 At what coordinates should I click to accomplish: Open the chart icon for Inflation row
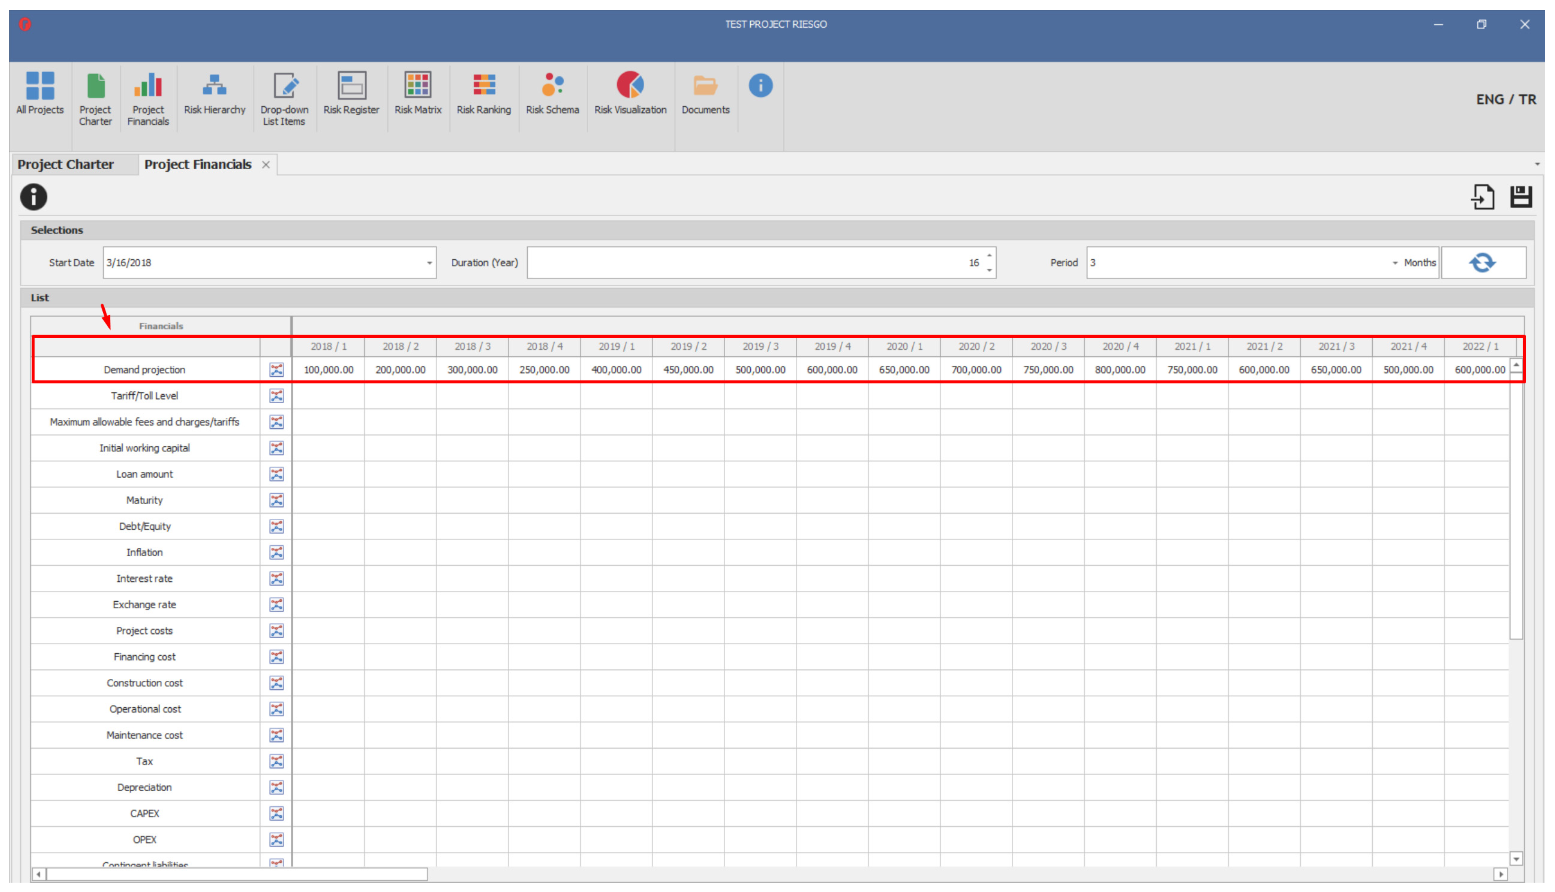[x=276, y=553]
